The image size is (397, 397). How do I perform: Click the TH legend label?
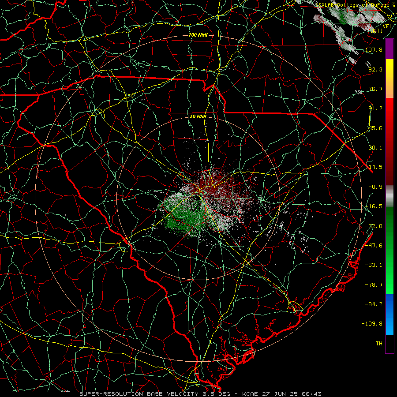pyautogui.click(x=379, y=344)
